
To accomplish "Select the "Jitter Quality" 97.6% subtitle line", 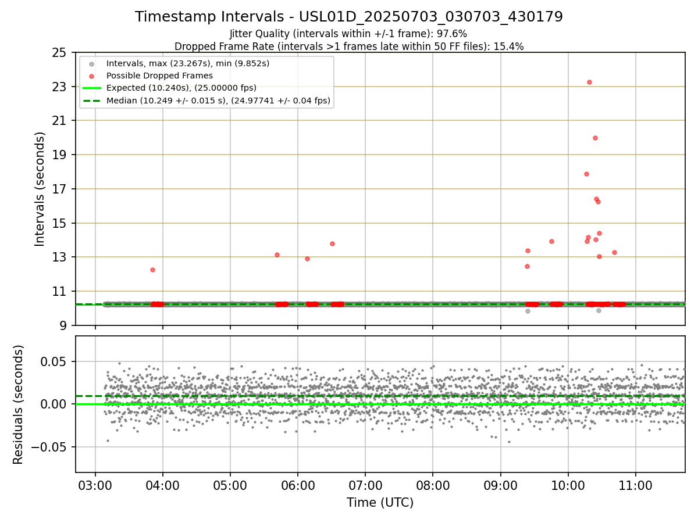I will pos(348,34).
